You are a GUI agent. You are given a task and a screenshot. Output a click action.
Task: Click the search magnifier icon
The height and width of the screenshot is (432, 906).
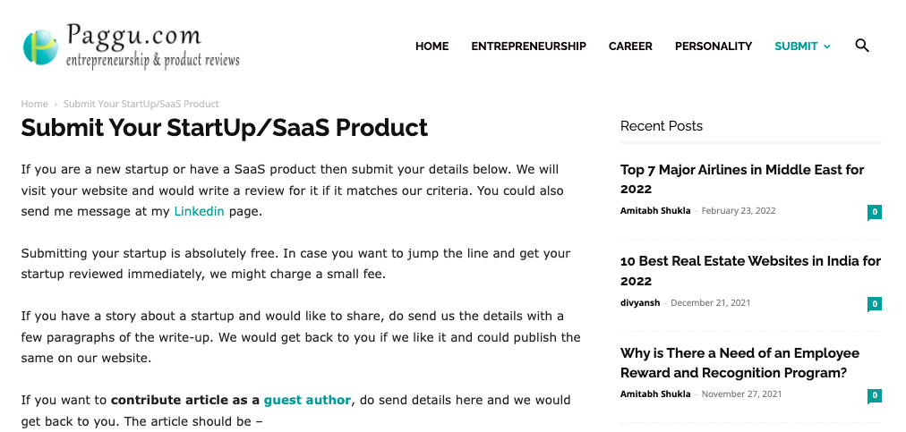tap(862, 46)
